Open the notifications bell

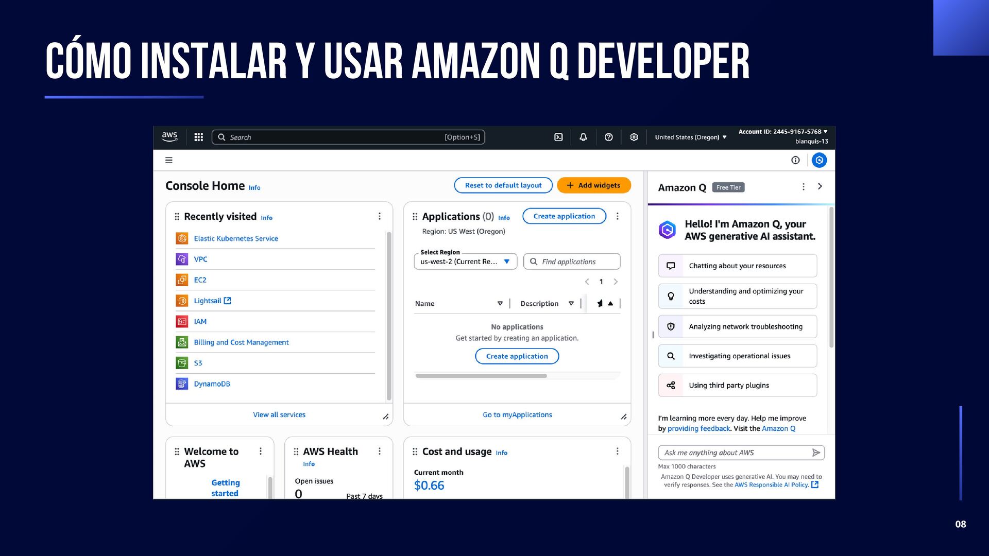(x=583, y=137)
